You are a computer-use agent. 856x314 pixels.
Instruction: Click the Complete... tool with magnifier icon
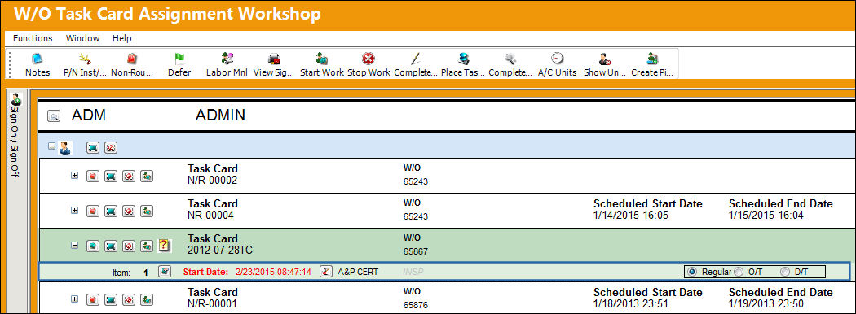(x=510, y=64)
